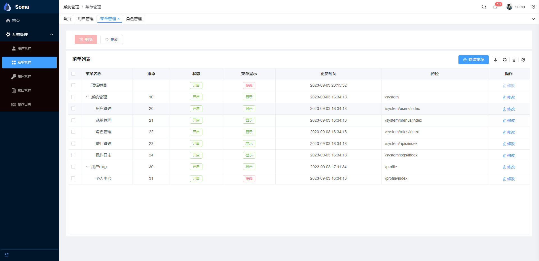Open table column settings gear icon
Image resolution: width=539 pixels, height=261 pixels.
[x=523, y=60]
